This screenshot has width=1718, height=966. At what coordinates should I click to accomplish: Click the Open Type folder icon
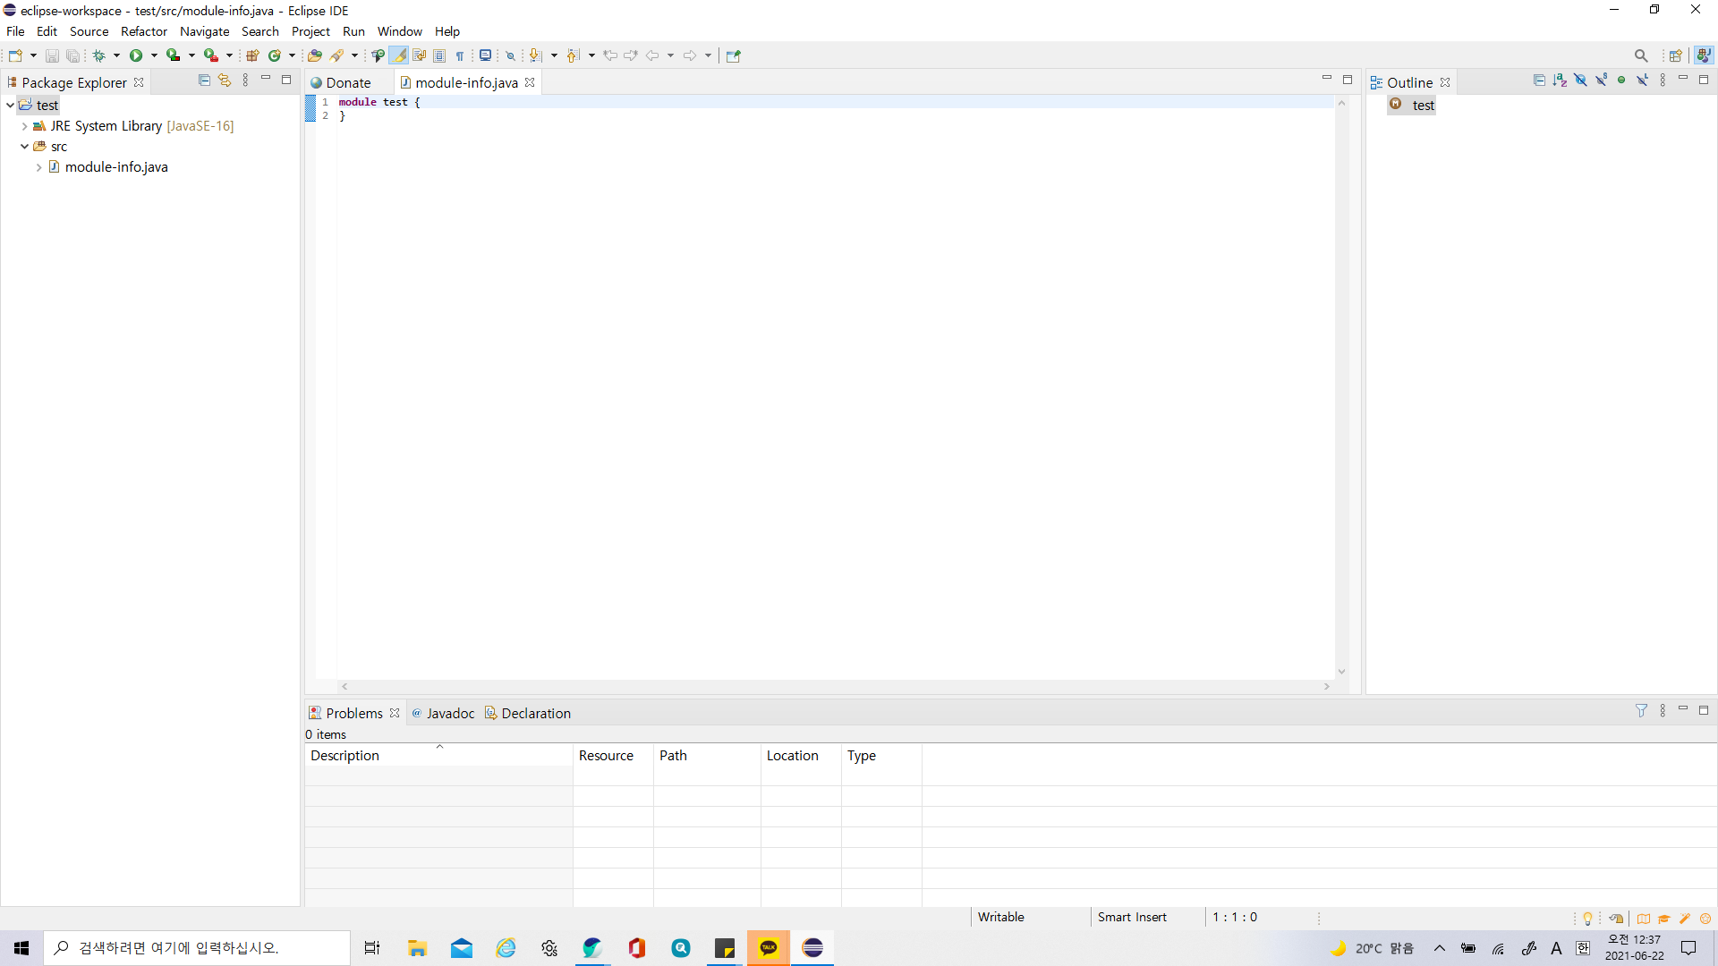coord(315,55)
